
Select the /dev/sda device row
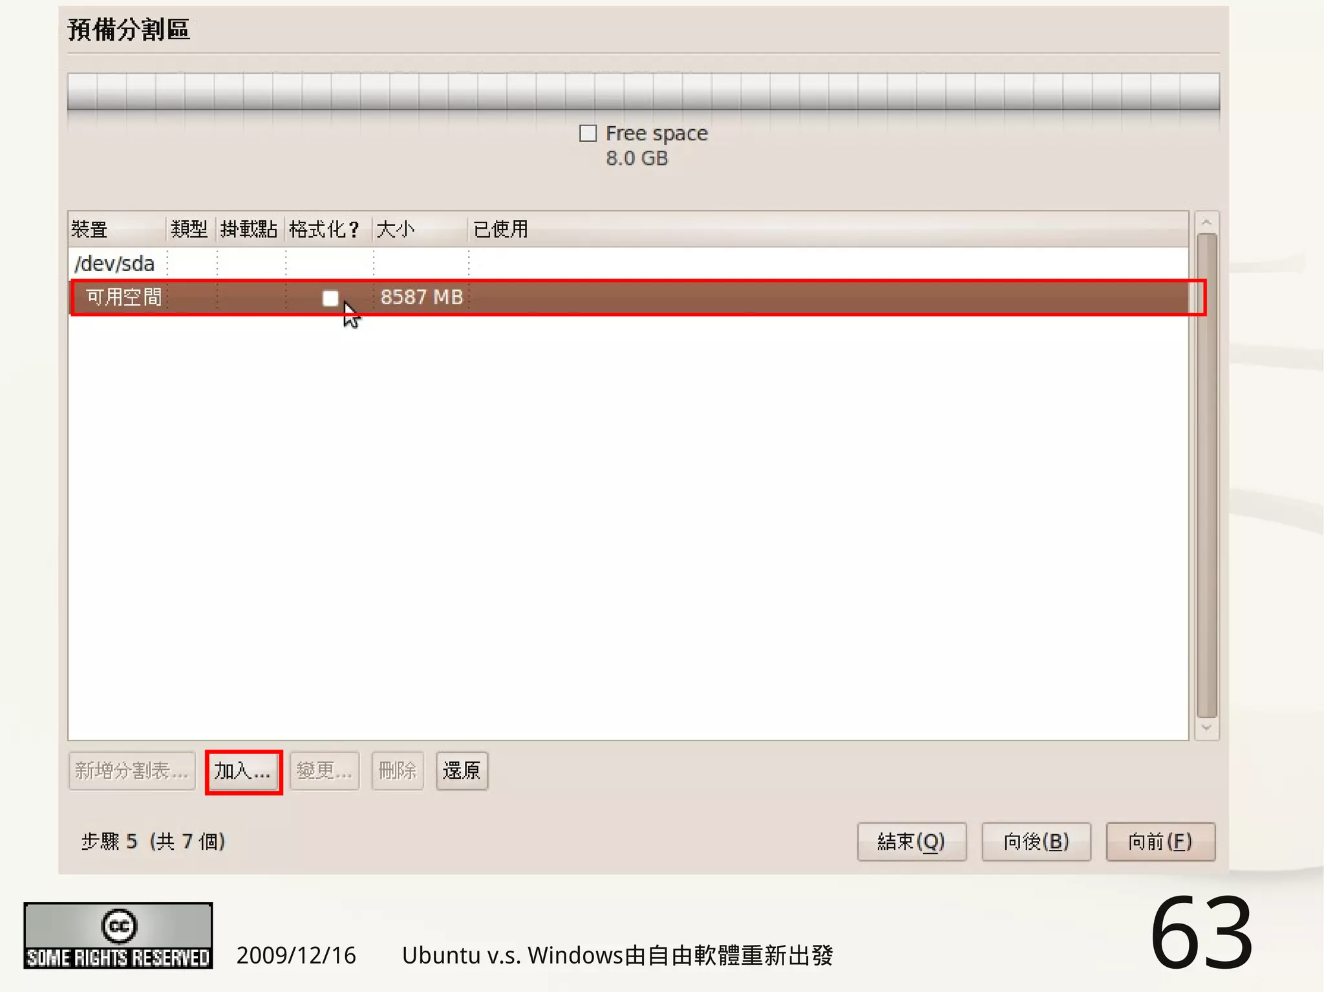[628, 264]
